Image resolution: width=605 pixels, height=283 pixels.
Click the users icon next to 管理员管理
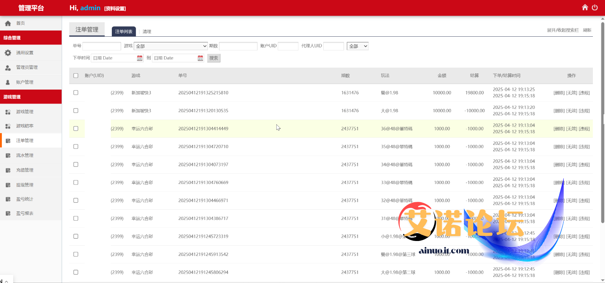click(x=8, y=68)
